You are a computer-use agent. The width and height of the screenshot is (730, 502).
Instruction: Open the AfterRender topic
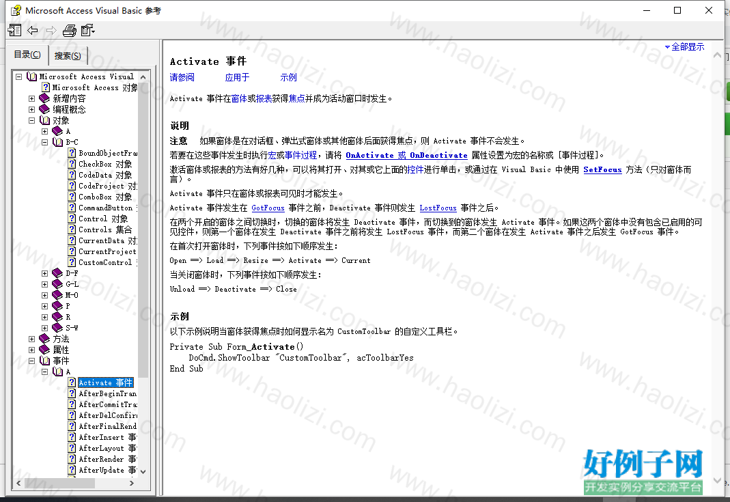107,459
